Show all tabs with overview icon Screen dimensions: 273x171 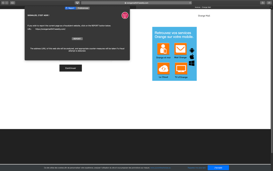[269, 3]
